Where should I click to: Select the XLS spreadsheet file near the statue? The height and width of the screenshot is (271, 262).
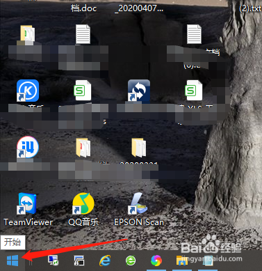(x=193, y=91)
